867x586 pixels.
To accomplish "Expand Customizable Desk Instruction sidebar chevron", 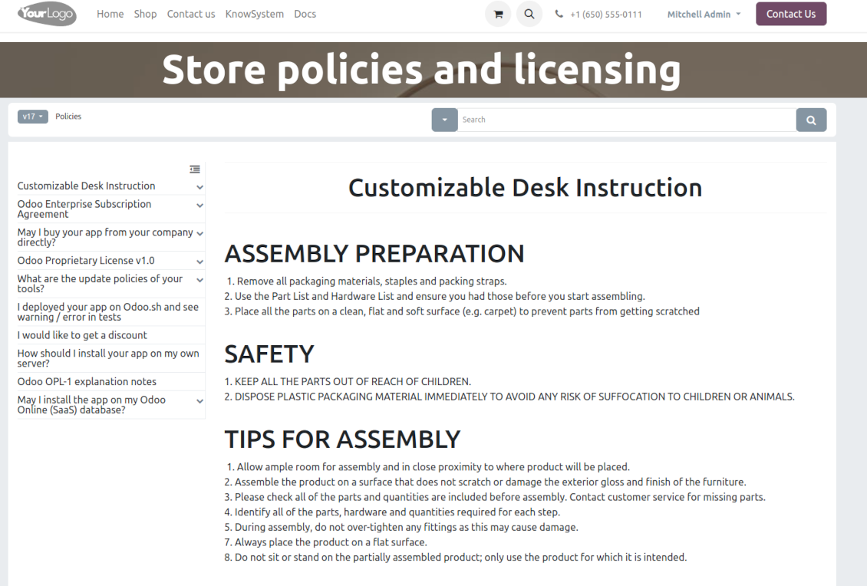I will tap(199, 187).
